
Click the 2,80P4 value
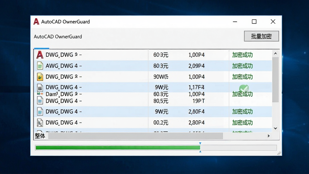point(196,123)
